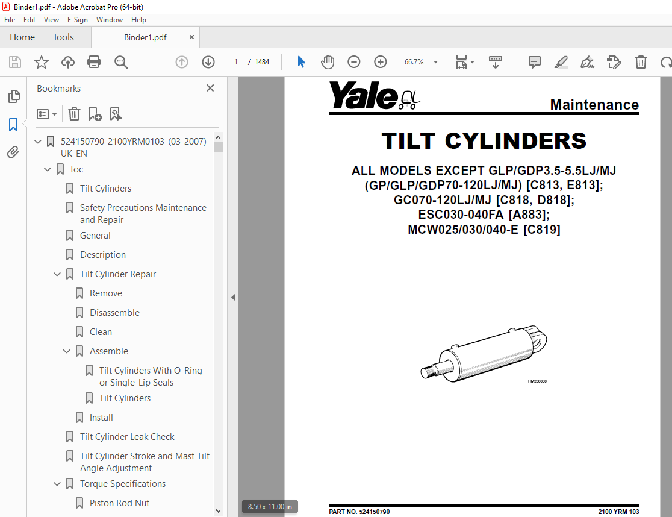672x517 pixels.
Task: Go to the Clean bookmark
Action: pyautogui.click(x=101, y=332)
